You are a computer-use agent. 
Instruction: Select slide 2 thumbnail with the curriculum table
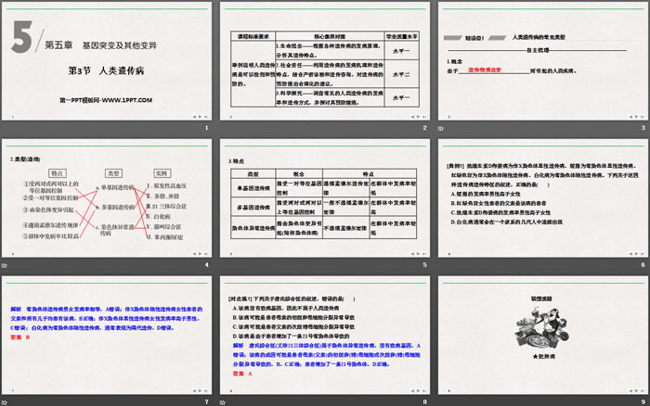coord(325,61)
